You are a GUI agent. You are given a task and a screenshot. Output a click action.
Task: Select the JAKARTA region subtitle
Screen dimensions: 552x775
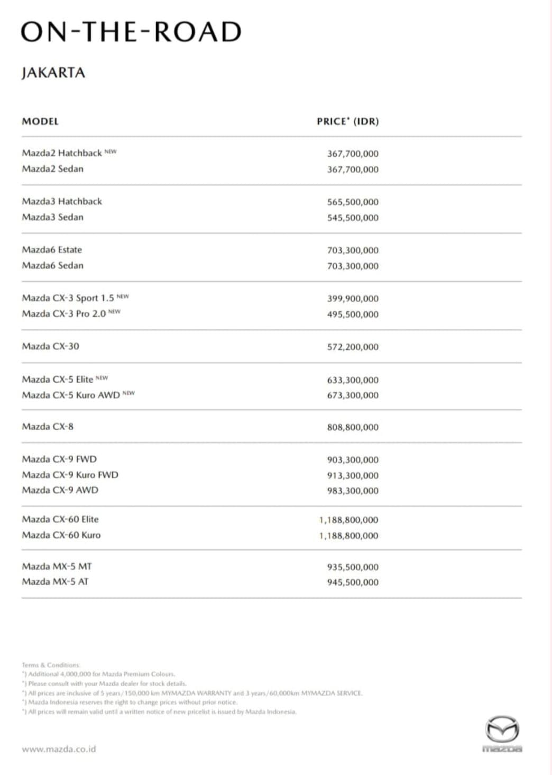click(53, 73)
